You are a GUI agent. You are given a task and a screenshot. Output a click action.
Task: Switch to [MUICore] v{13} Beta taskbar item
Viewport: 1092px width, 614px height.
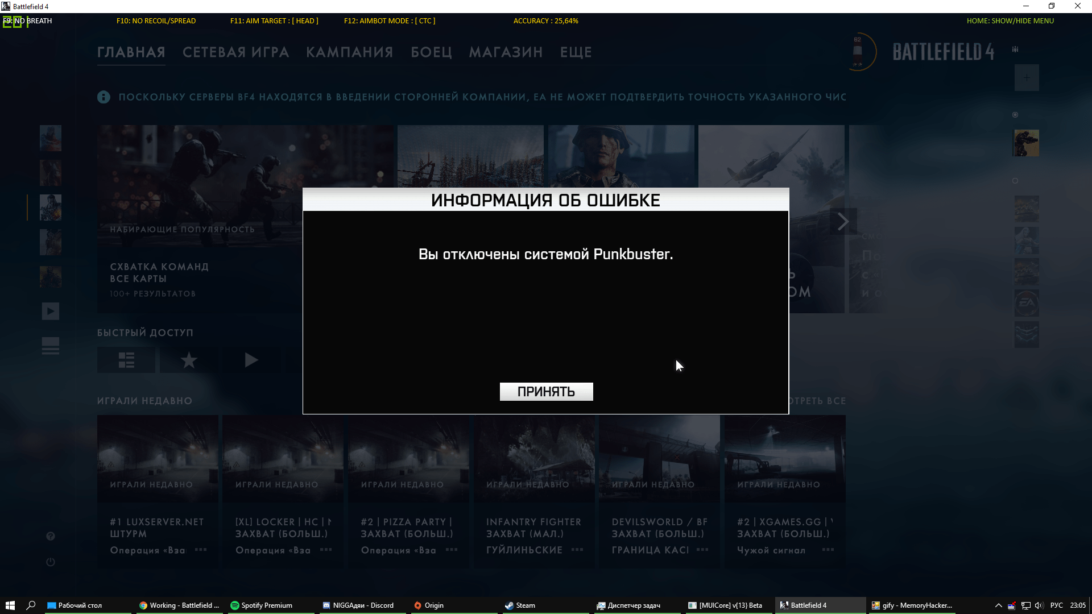click(x=728, y=605)
